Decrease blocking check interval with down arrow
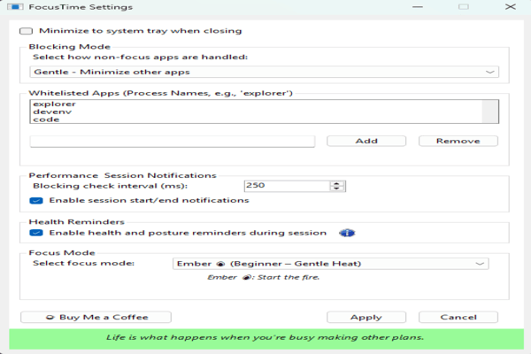Image resolution: width=531 pixels, height=354 pixels. click(336, 189)
